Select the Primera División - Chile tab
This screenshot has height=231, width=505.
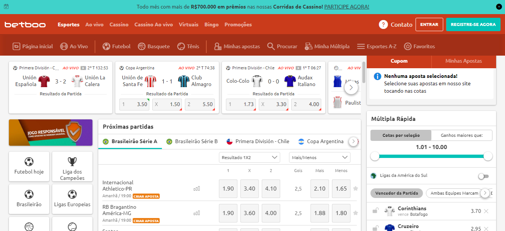(x=258, y=141)
